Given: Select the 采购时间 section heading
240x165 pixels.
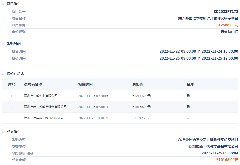Looking at the screenshot, I should [x=14, y=44].
